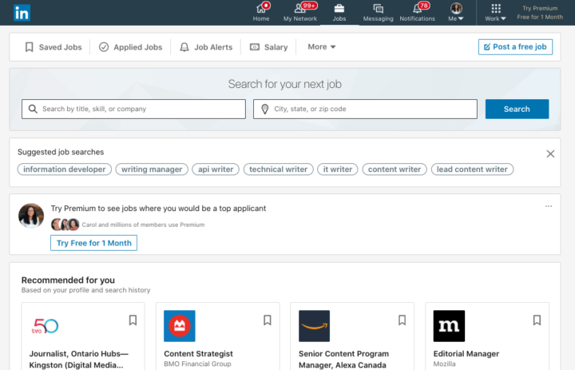Open Senior Content Program Manager job title

coord(343,360)
